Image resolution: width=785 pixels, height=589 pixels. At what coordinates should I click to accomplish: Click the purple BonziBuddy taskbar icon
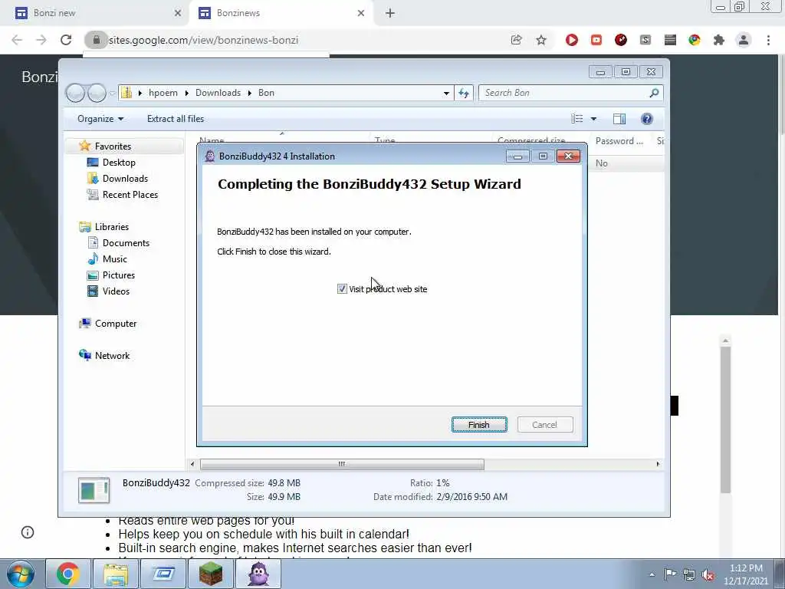click(258, 574)
